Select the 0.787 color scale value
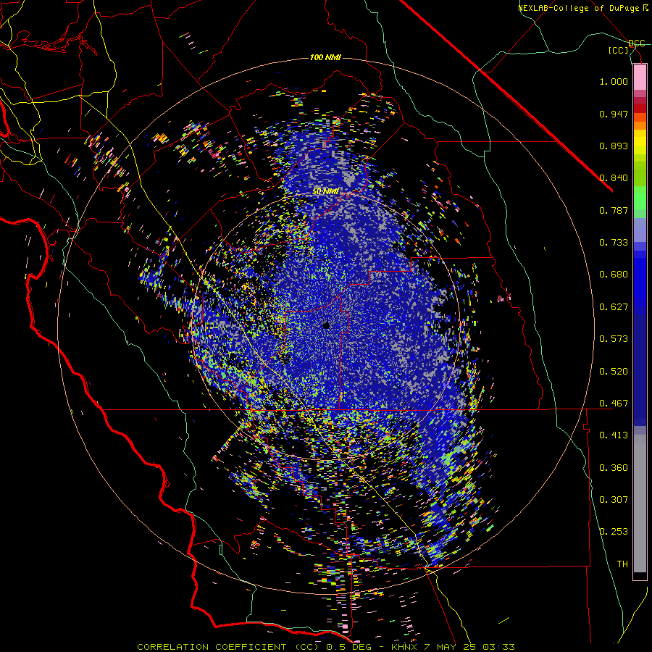652x652 pixels. pos(614,210)
